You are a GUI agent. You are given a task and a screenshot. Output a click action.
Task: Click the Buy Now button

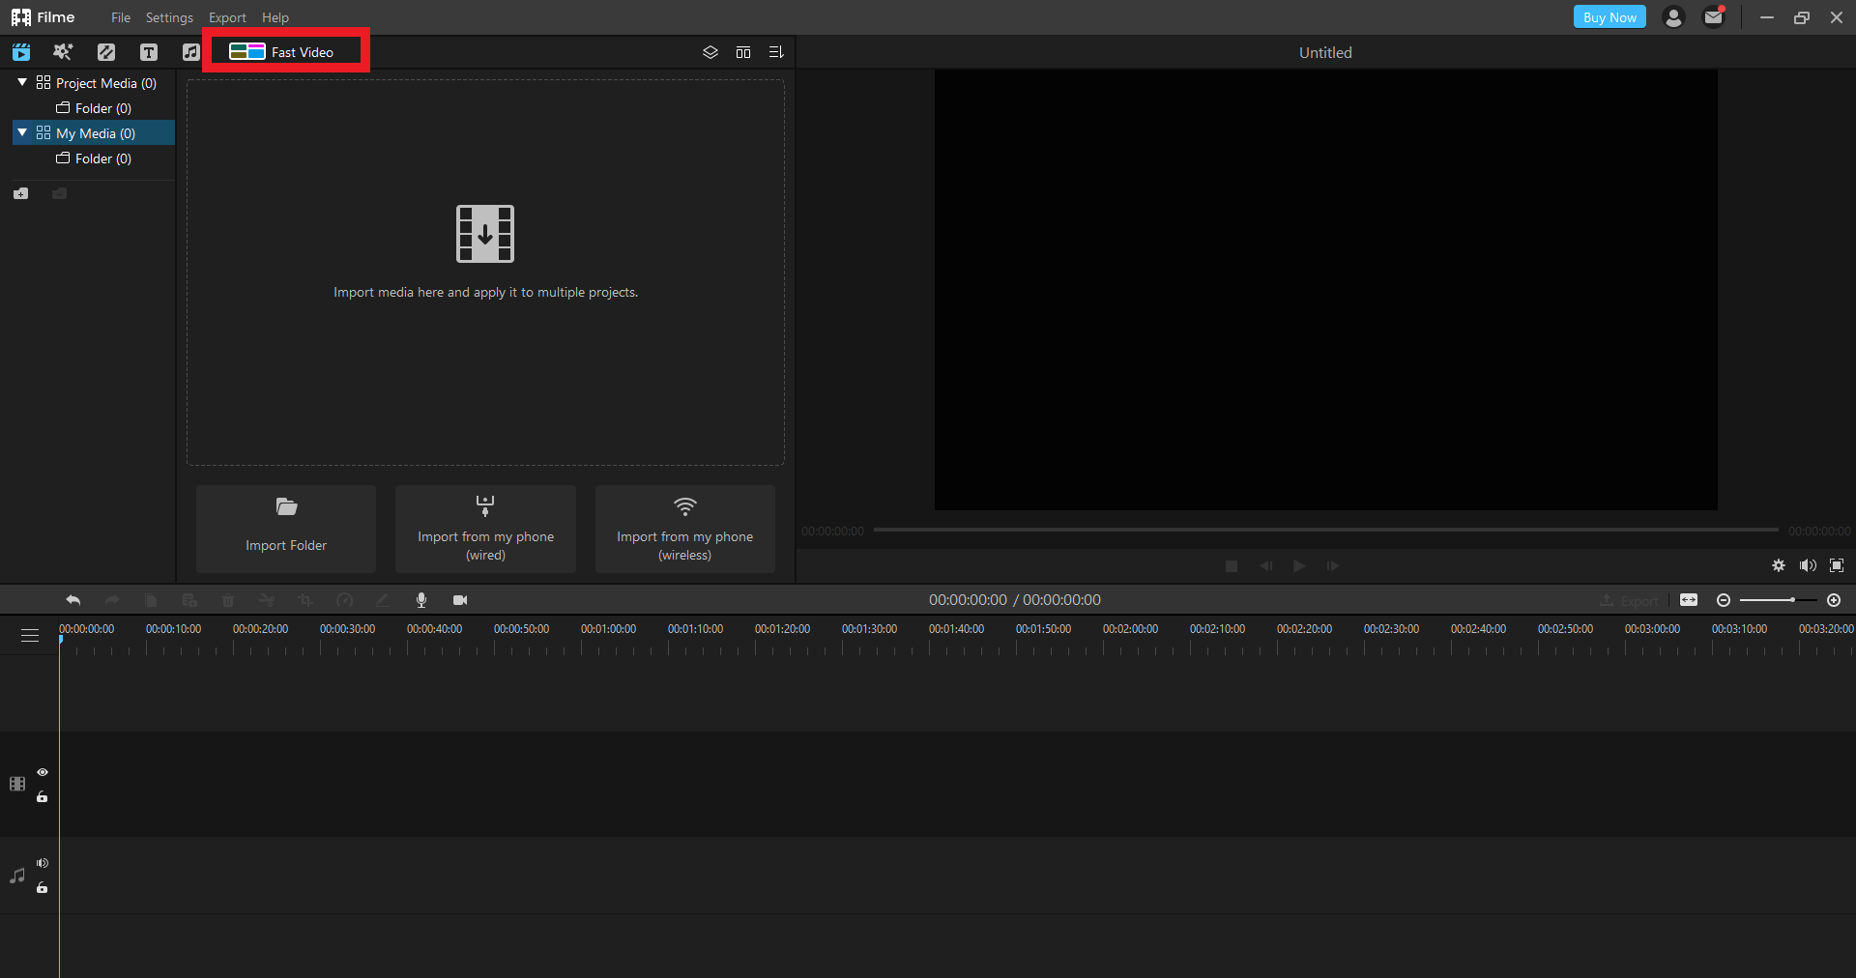(x=1609, y=16)
